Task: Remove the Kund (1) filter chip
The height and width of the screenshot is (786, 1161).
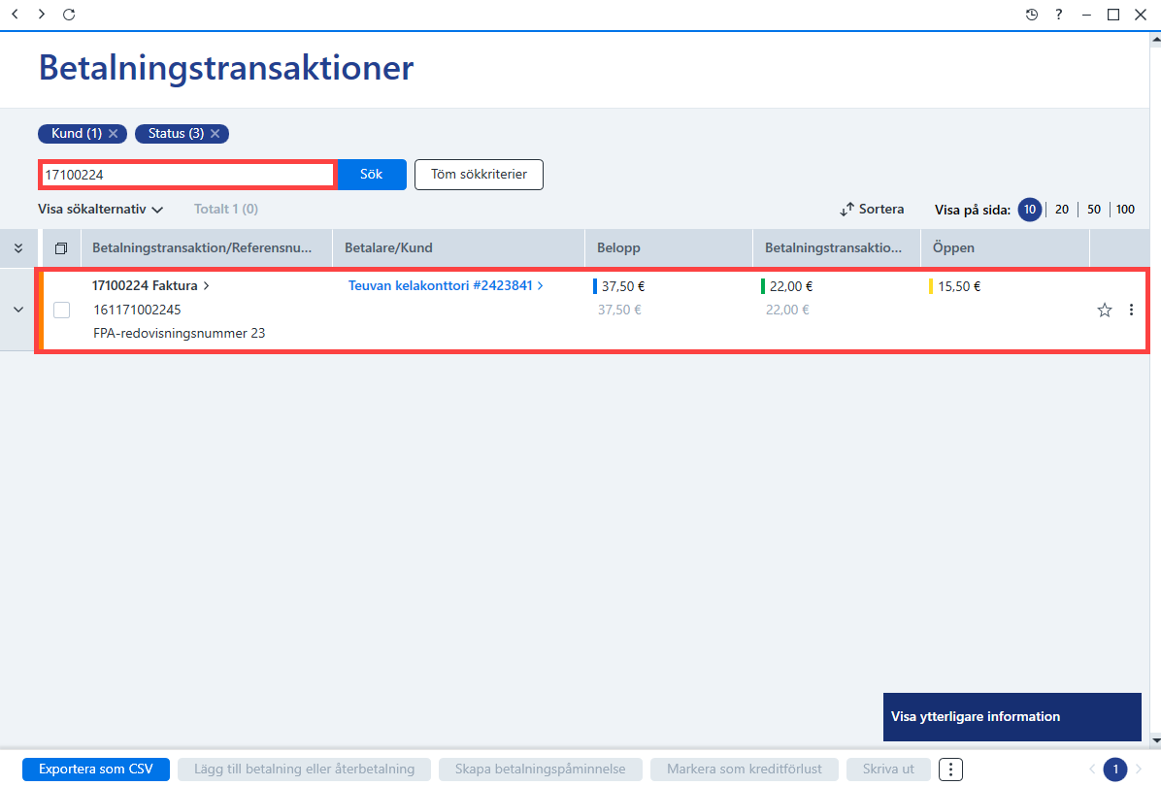Action: (114, 133)
